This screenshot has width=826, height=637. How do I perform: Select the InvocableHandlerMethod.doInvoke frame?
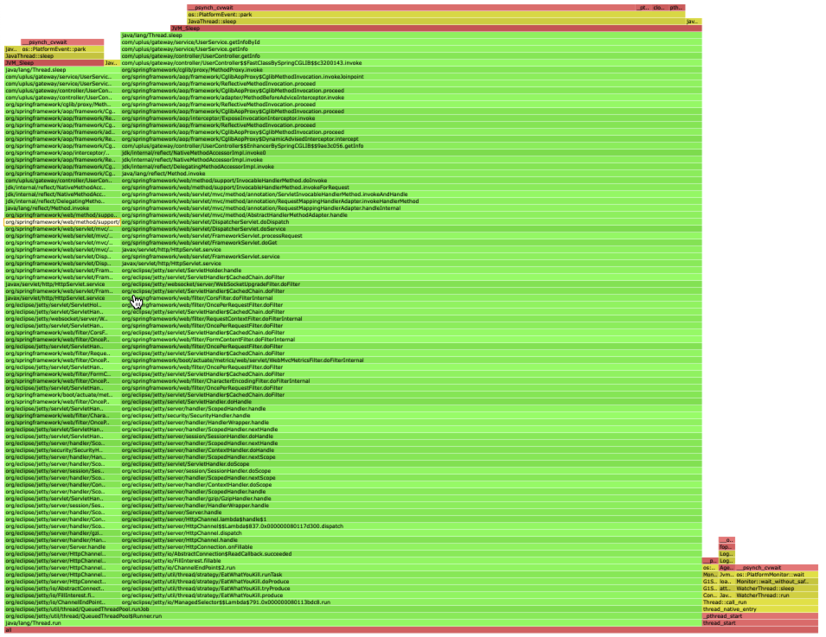tap(411, 181)
